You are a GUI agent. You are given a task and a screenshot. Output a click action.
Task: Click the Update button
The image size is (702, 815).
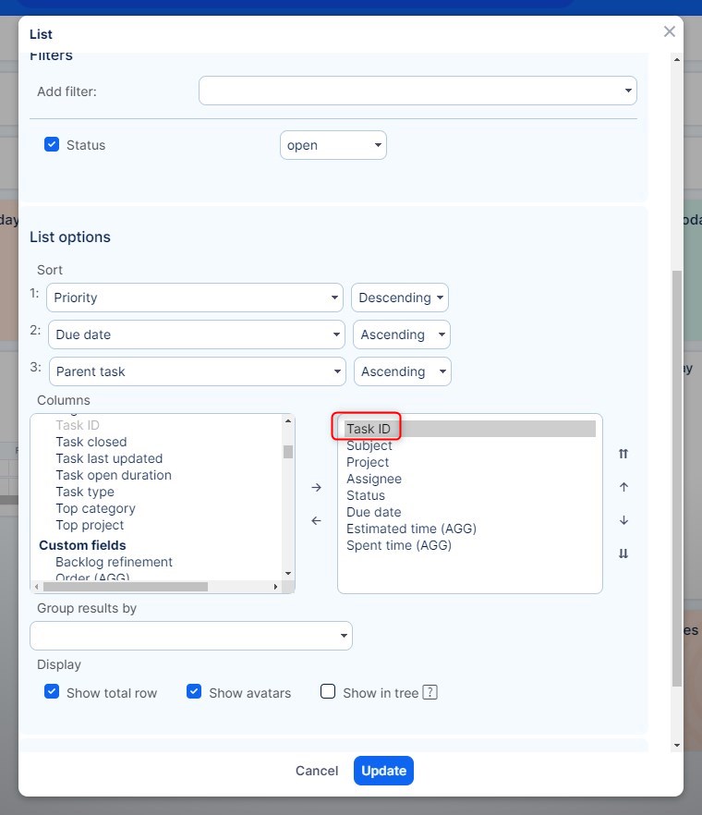click(x=383, y=771)
